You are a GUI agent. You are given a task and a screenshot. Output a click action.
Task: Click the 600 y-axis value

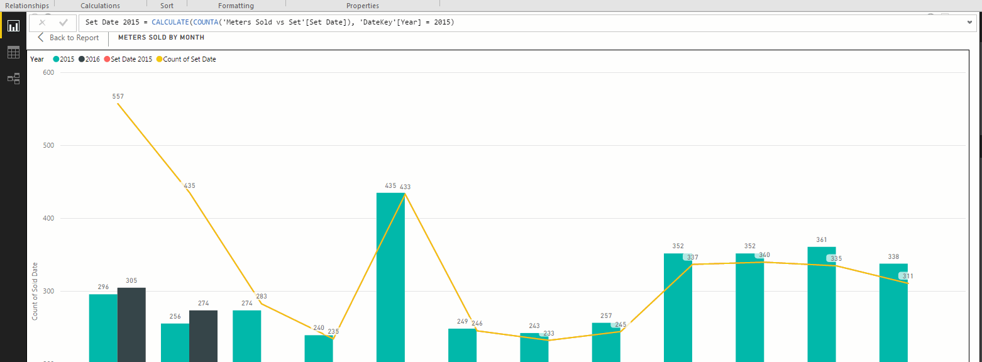point(48,72)
